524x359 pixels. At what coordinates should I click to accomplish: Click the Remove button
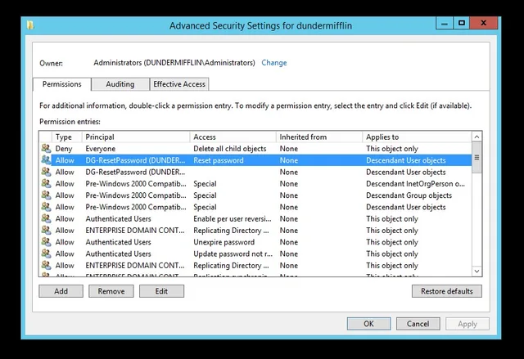111,291
